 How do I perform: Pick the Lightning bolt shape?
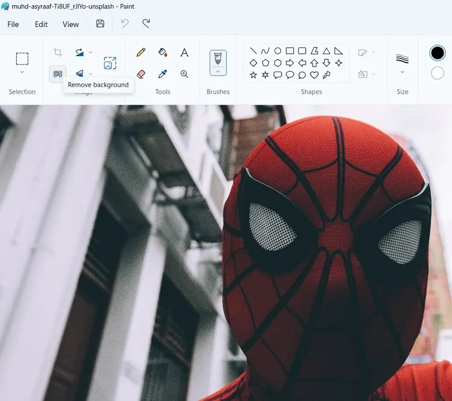(x=326, y=76)
